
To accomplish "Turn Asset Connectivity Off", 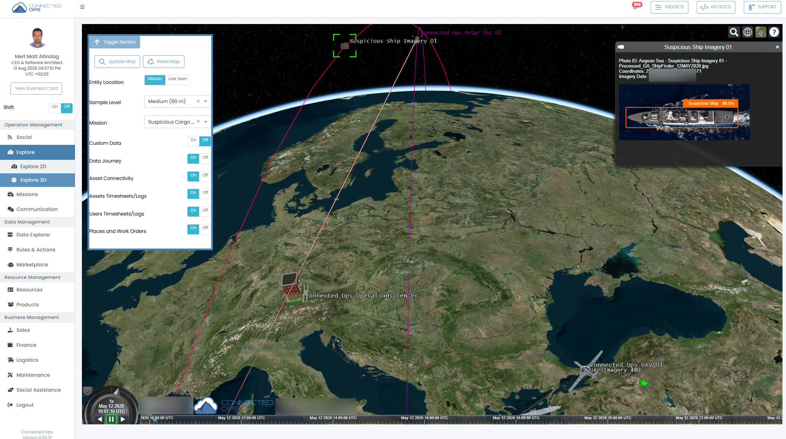I will [x=205, y=176].
